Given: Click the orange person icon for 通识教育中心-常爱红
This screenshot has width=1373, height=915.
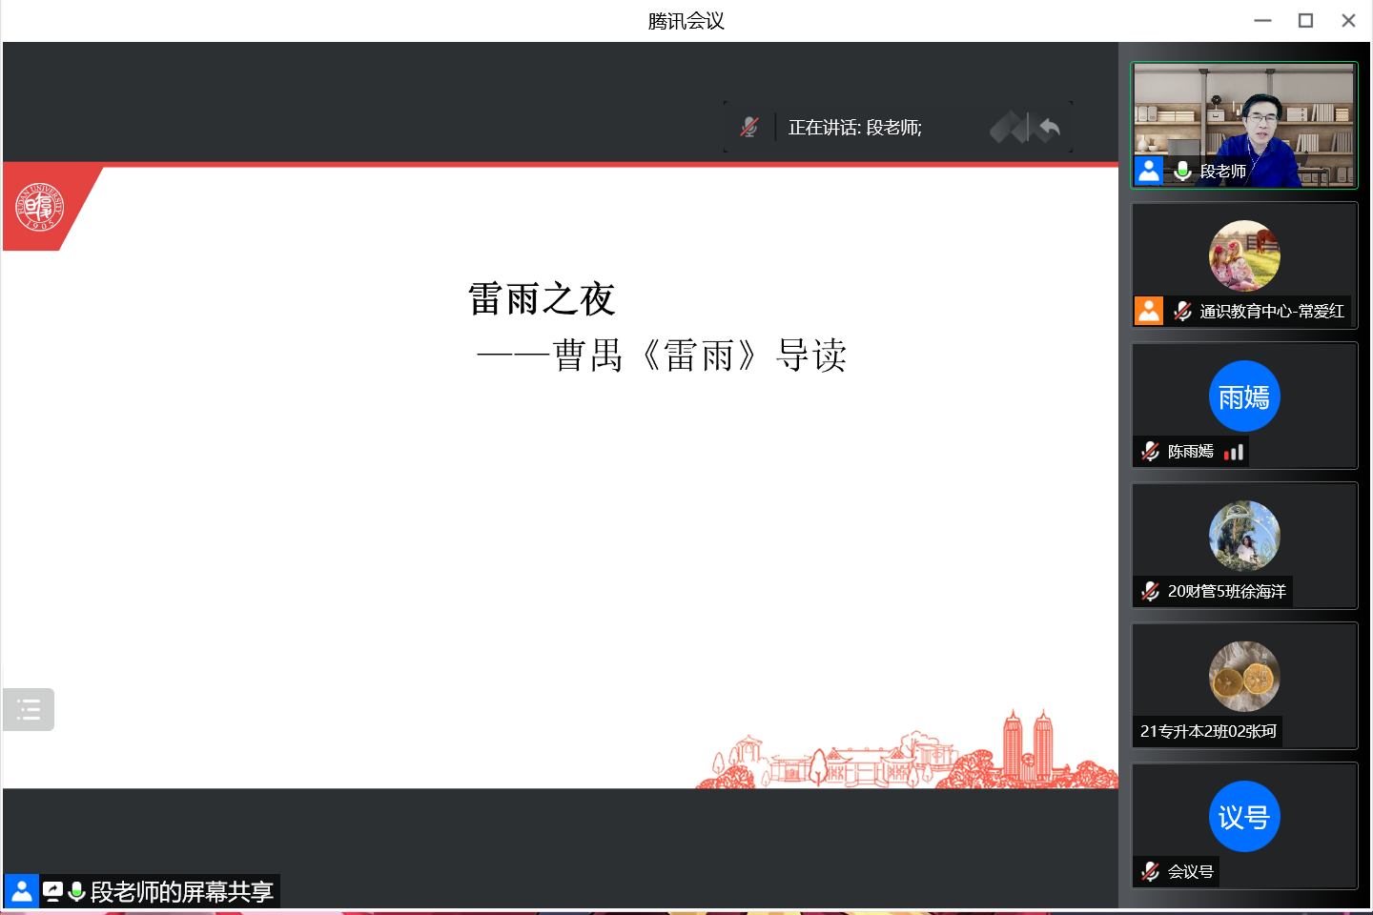Looking at the screenshot, I should [x=1149, y=311].
